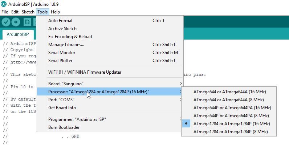Viewport: 289px width, 147px height.
Task: Choose Get Board Info
Action: click(x=62, y=108)
